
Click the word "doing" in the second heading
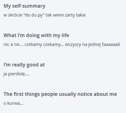[33, 36]
